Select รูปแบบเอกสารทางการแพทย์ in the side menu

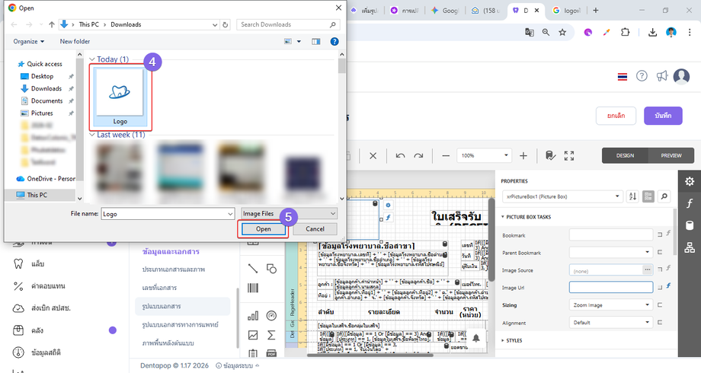tap(180, 324)
